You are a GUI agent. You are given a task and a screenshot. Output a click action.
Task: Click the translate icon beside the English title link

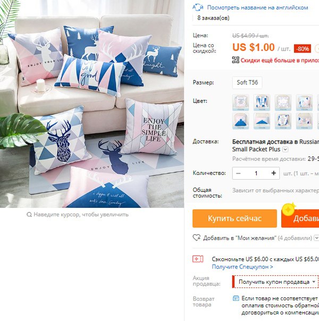198,7
